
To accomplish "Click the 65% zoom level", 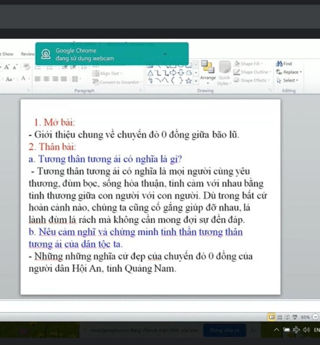I will click(x=305, y=317).
